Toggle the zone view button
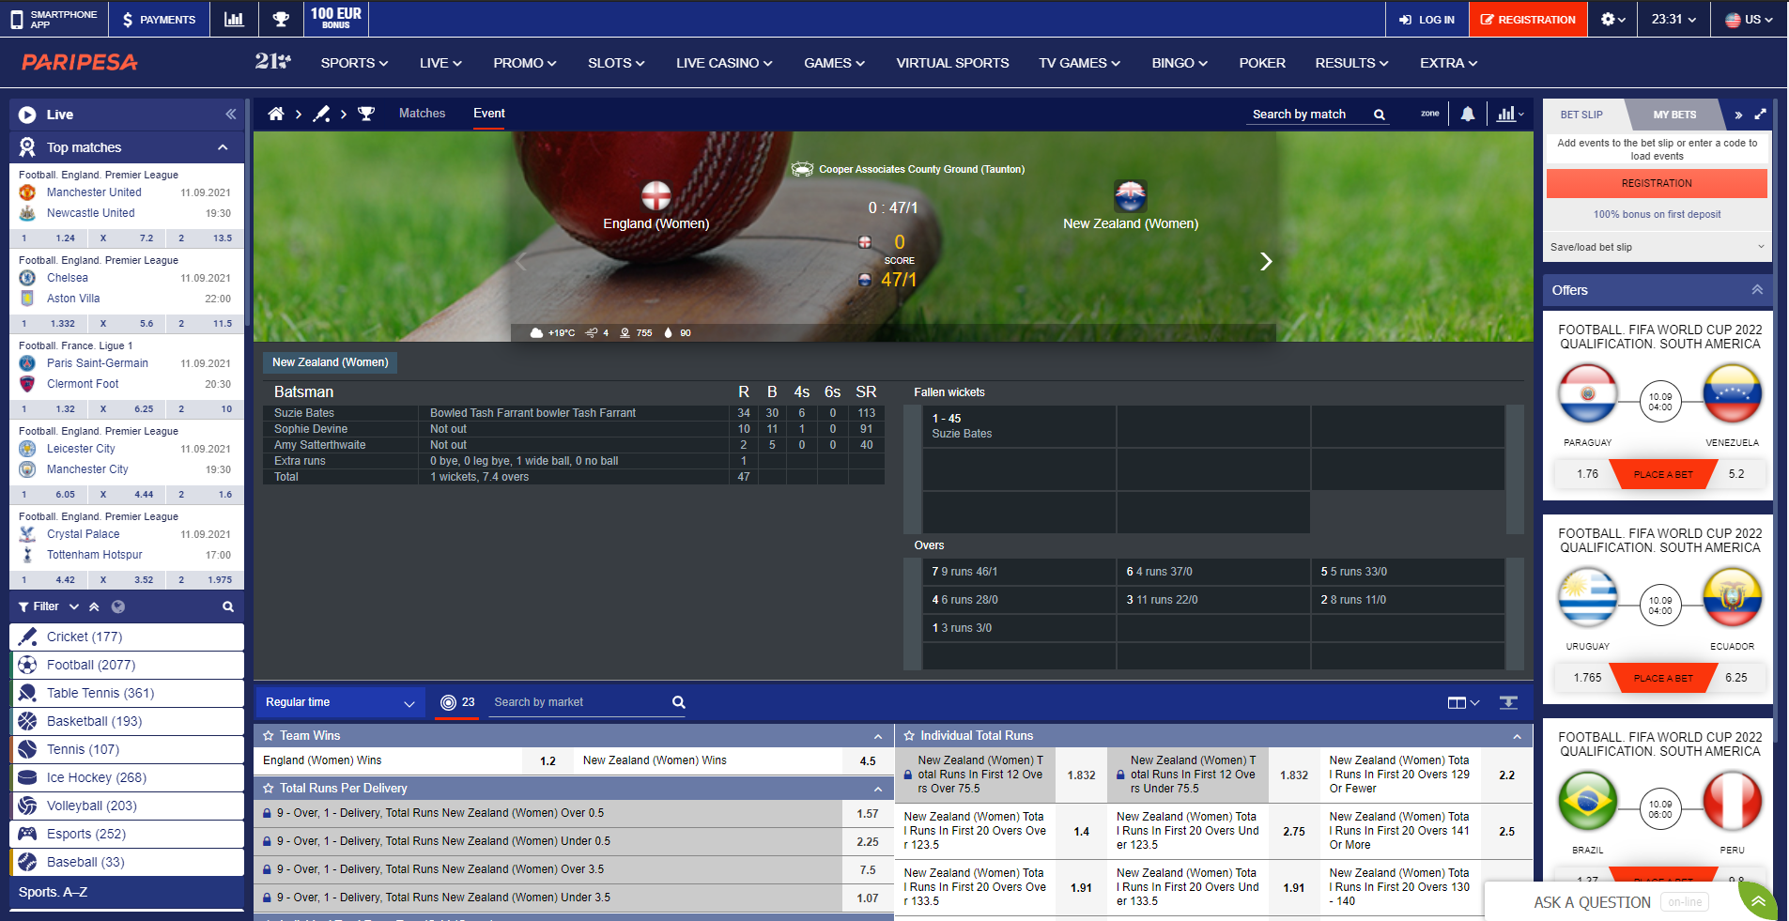The height and width of the screenshot is (921, 1789). (x=1429, y=114)
